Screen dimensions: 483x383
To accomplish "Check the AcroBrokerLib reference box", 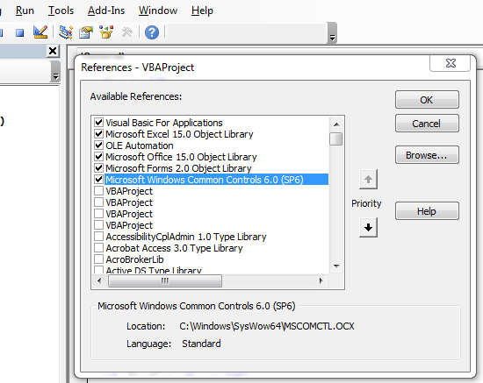I will coord(98,259).
